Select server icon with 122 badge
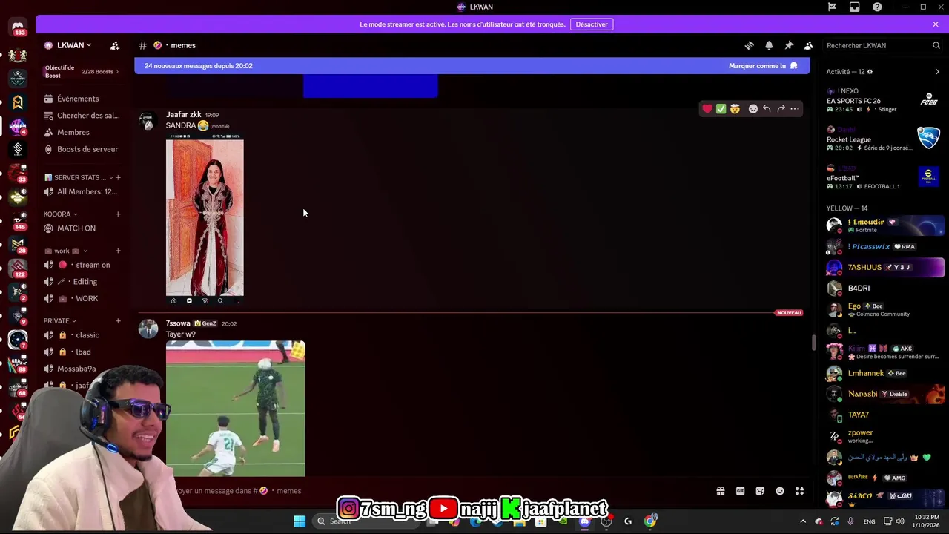949x534 pixels. [x=18, y=268]
